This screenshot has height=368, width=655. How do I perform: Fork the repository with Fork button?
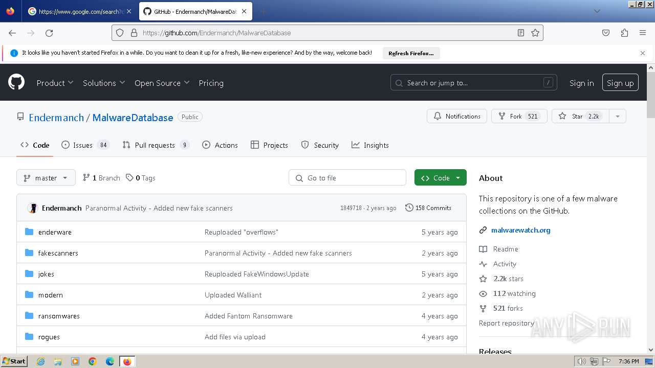519,116
